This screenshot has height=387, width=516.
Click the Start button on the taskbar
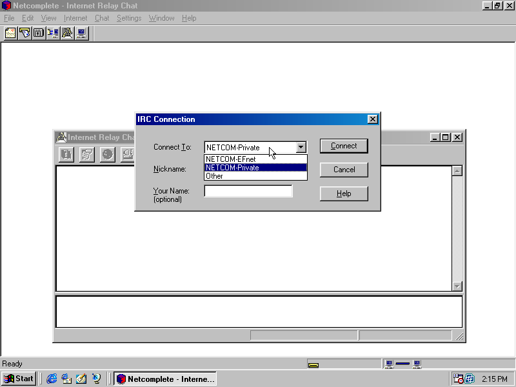click(19, 379)
